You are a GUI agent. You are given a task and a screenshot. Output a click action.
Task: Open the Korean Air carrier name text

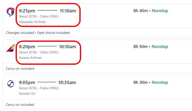[x=27, y=93]
